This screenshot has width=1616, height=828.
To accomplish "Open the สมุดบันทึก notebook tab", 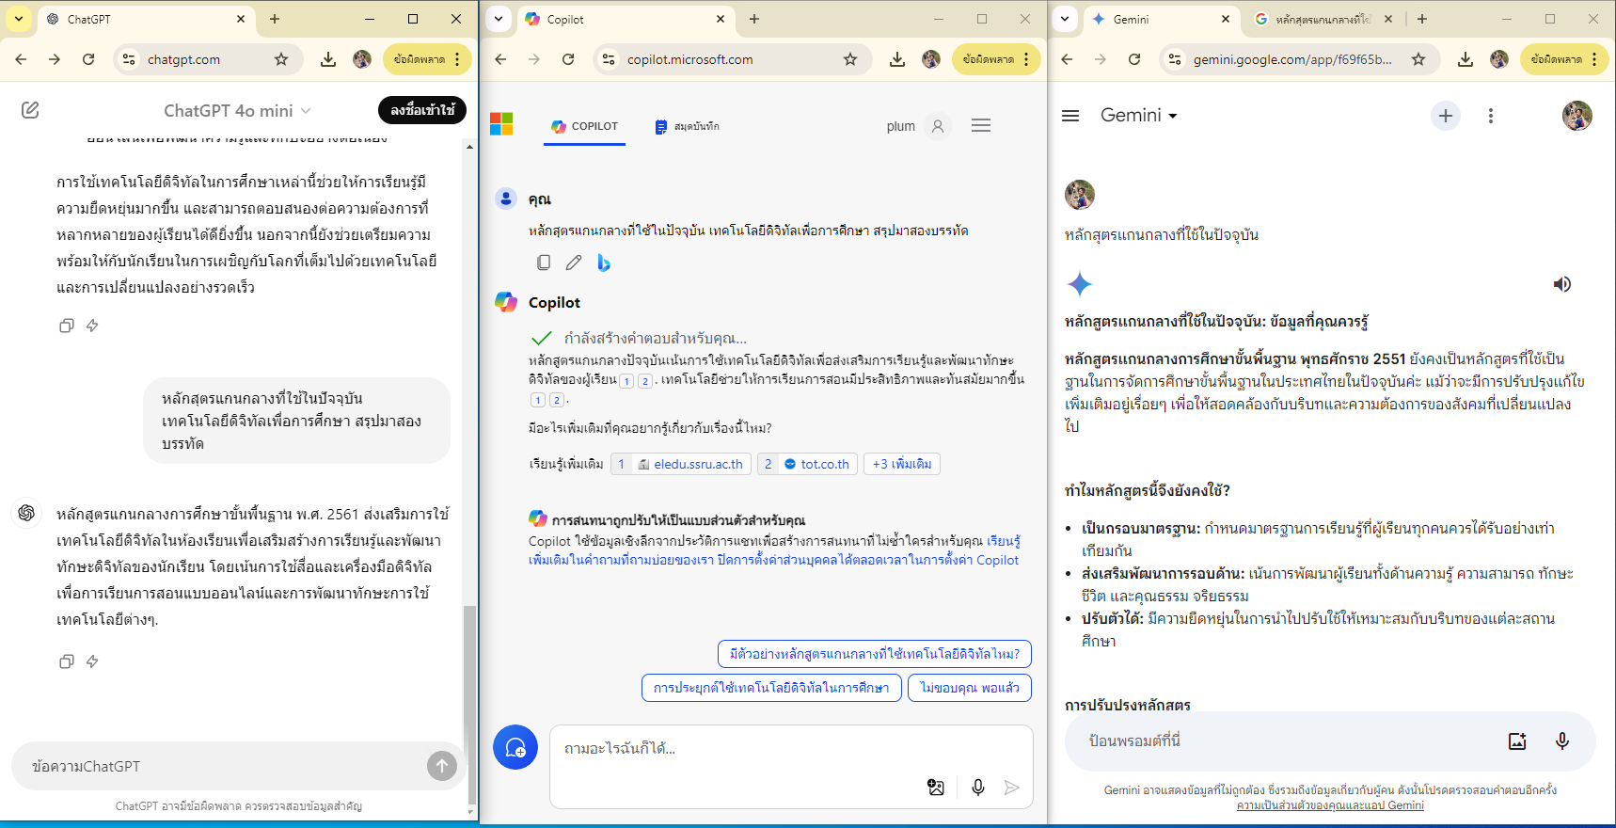I will coord(687,126).
